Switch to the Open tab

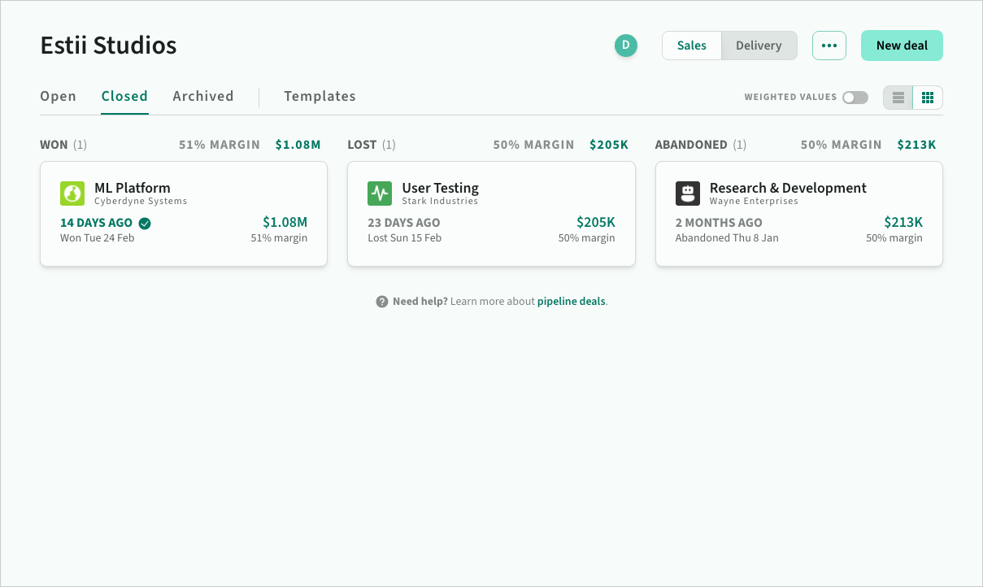pos(59,96)
